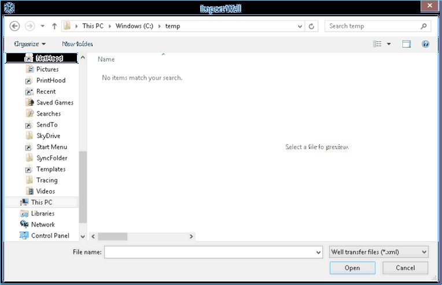Screen dimensions: 442x285
Task: Toggle the preview pane button
Action: tap(406, 44)
